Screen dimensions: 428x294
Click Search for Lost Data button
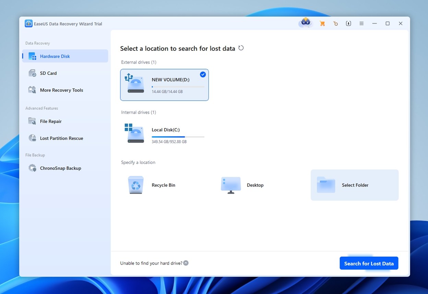tap(369, 263)
